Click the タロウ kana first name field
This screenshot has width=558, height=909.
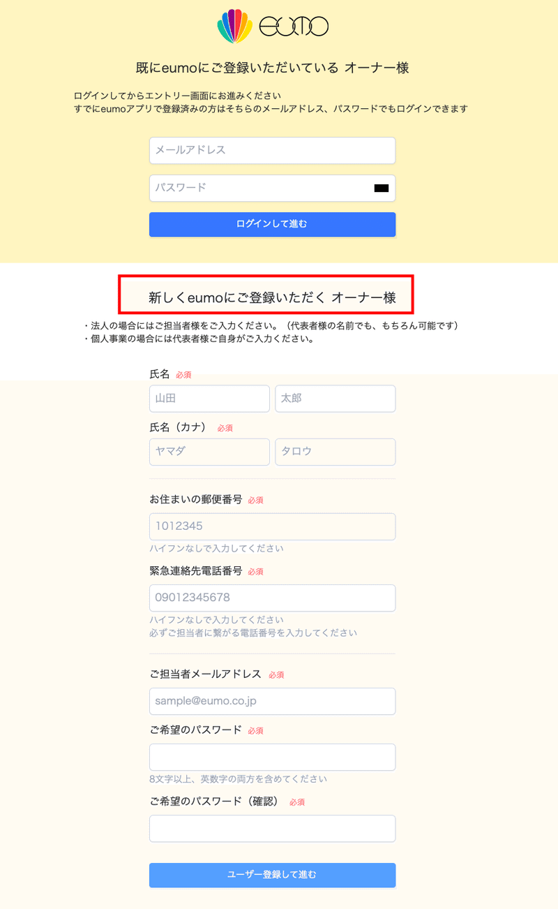[335, 452]
